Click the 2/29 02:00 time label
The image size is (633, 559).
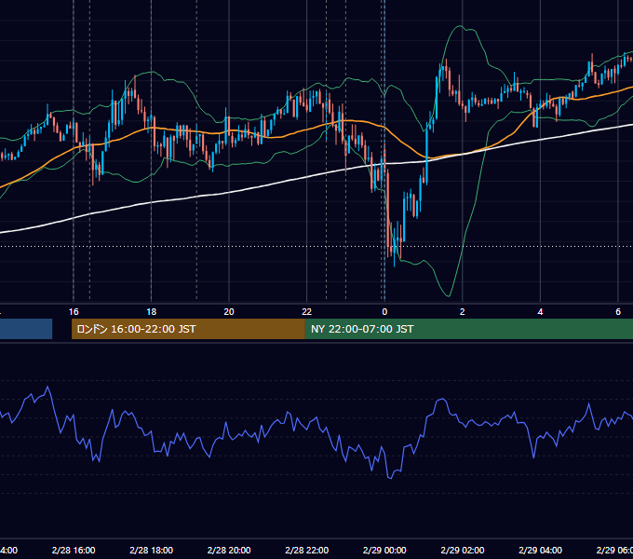pos(463,550)
